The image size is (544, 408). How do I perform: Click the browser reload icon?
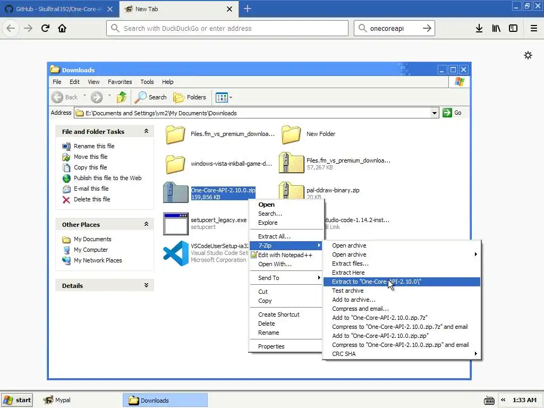tap(46, 28)
